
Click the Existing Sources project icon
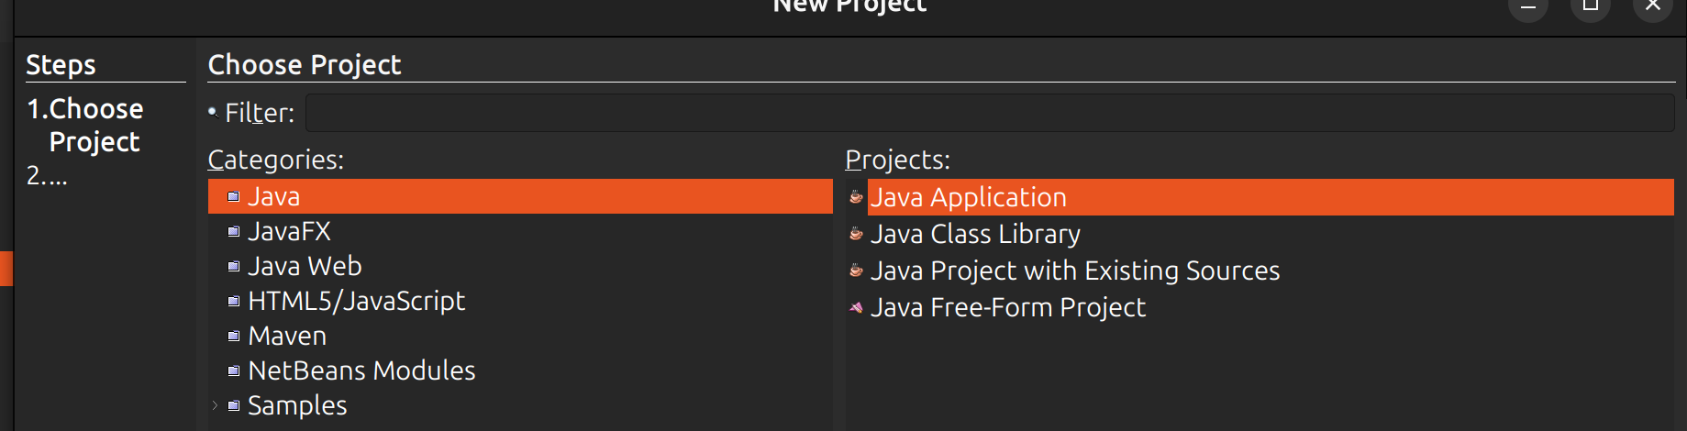pyautogui.click(x=856, y=271)
